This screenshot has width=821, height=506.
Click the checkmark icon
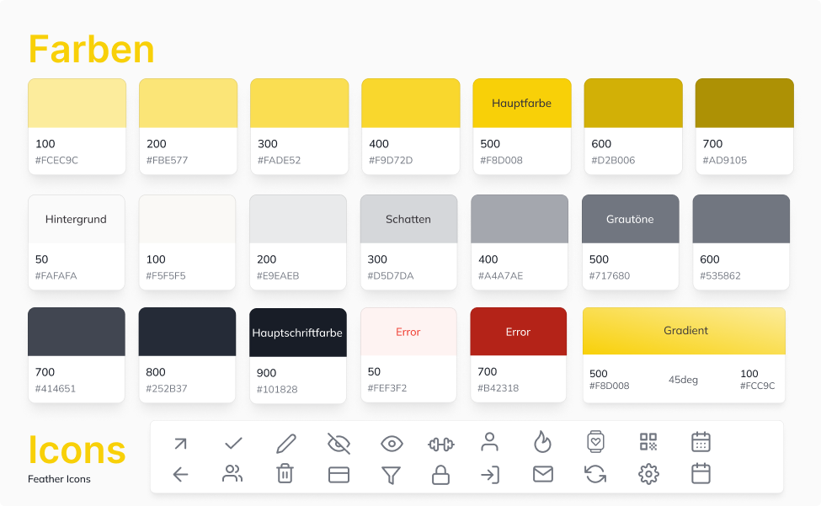pos(233,443)
